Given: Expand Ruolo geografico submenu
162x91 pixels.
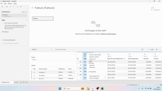Looking at the screenshot, I should pyautogui.click(x=97, y=76).
